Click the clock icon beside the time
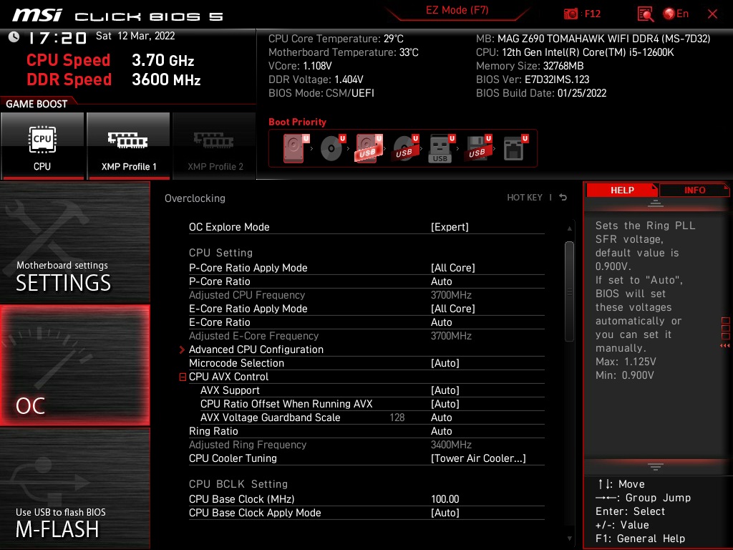Image resolution: width=733 pixels, height=550 pixels. click(14, 37)
